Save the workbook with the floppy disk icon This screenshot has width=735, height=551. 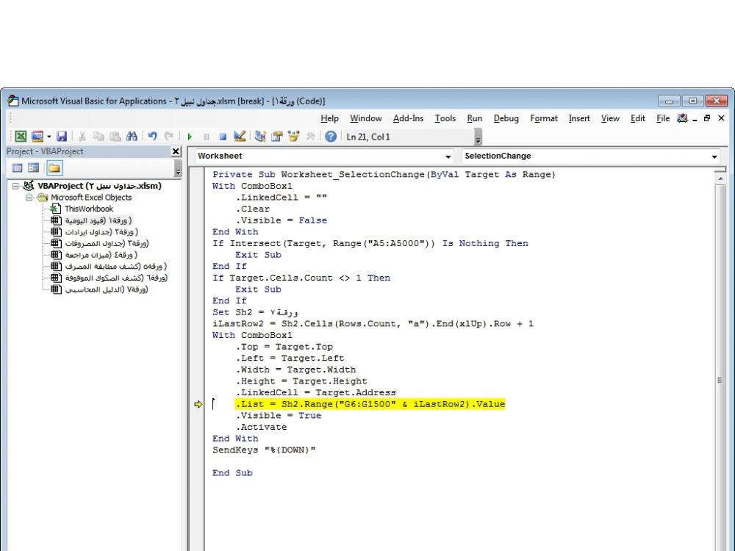point(62,137)
